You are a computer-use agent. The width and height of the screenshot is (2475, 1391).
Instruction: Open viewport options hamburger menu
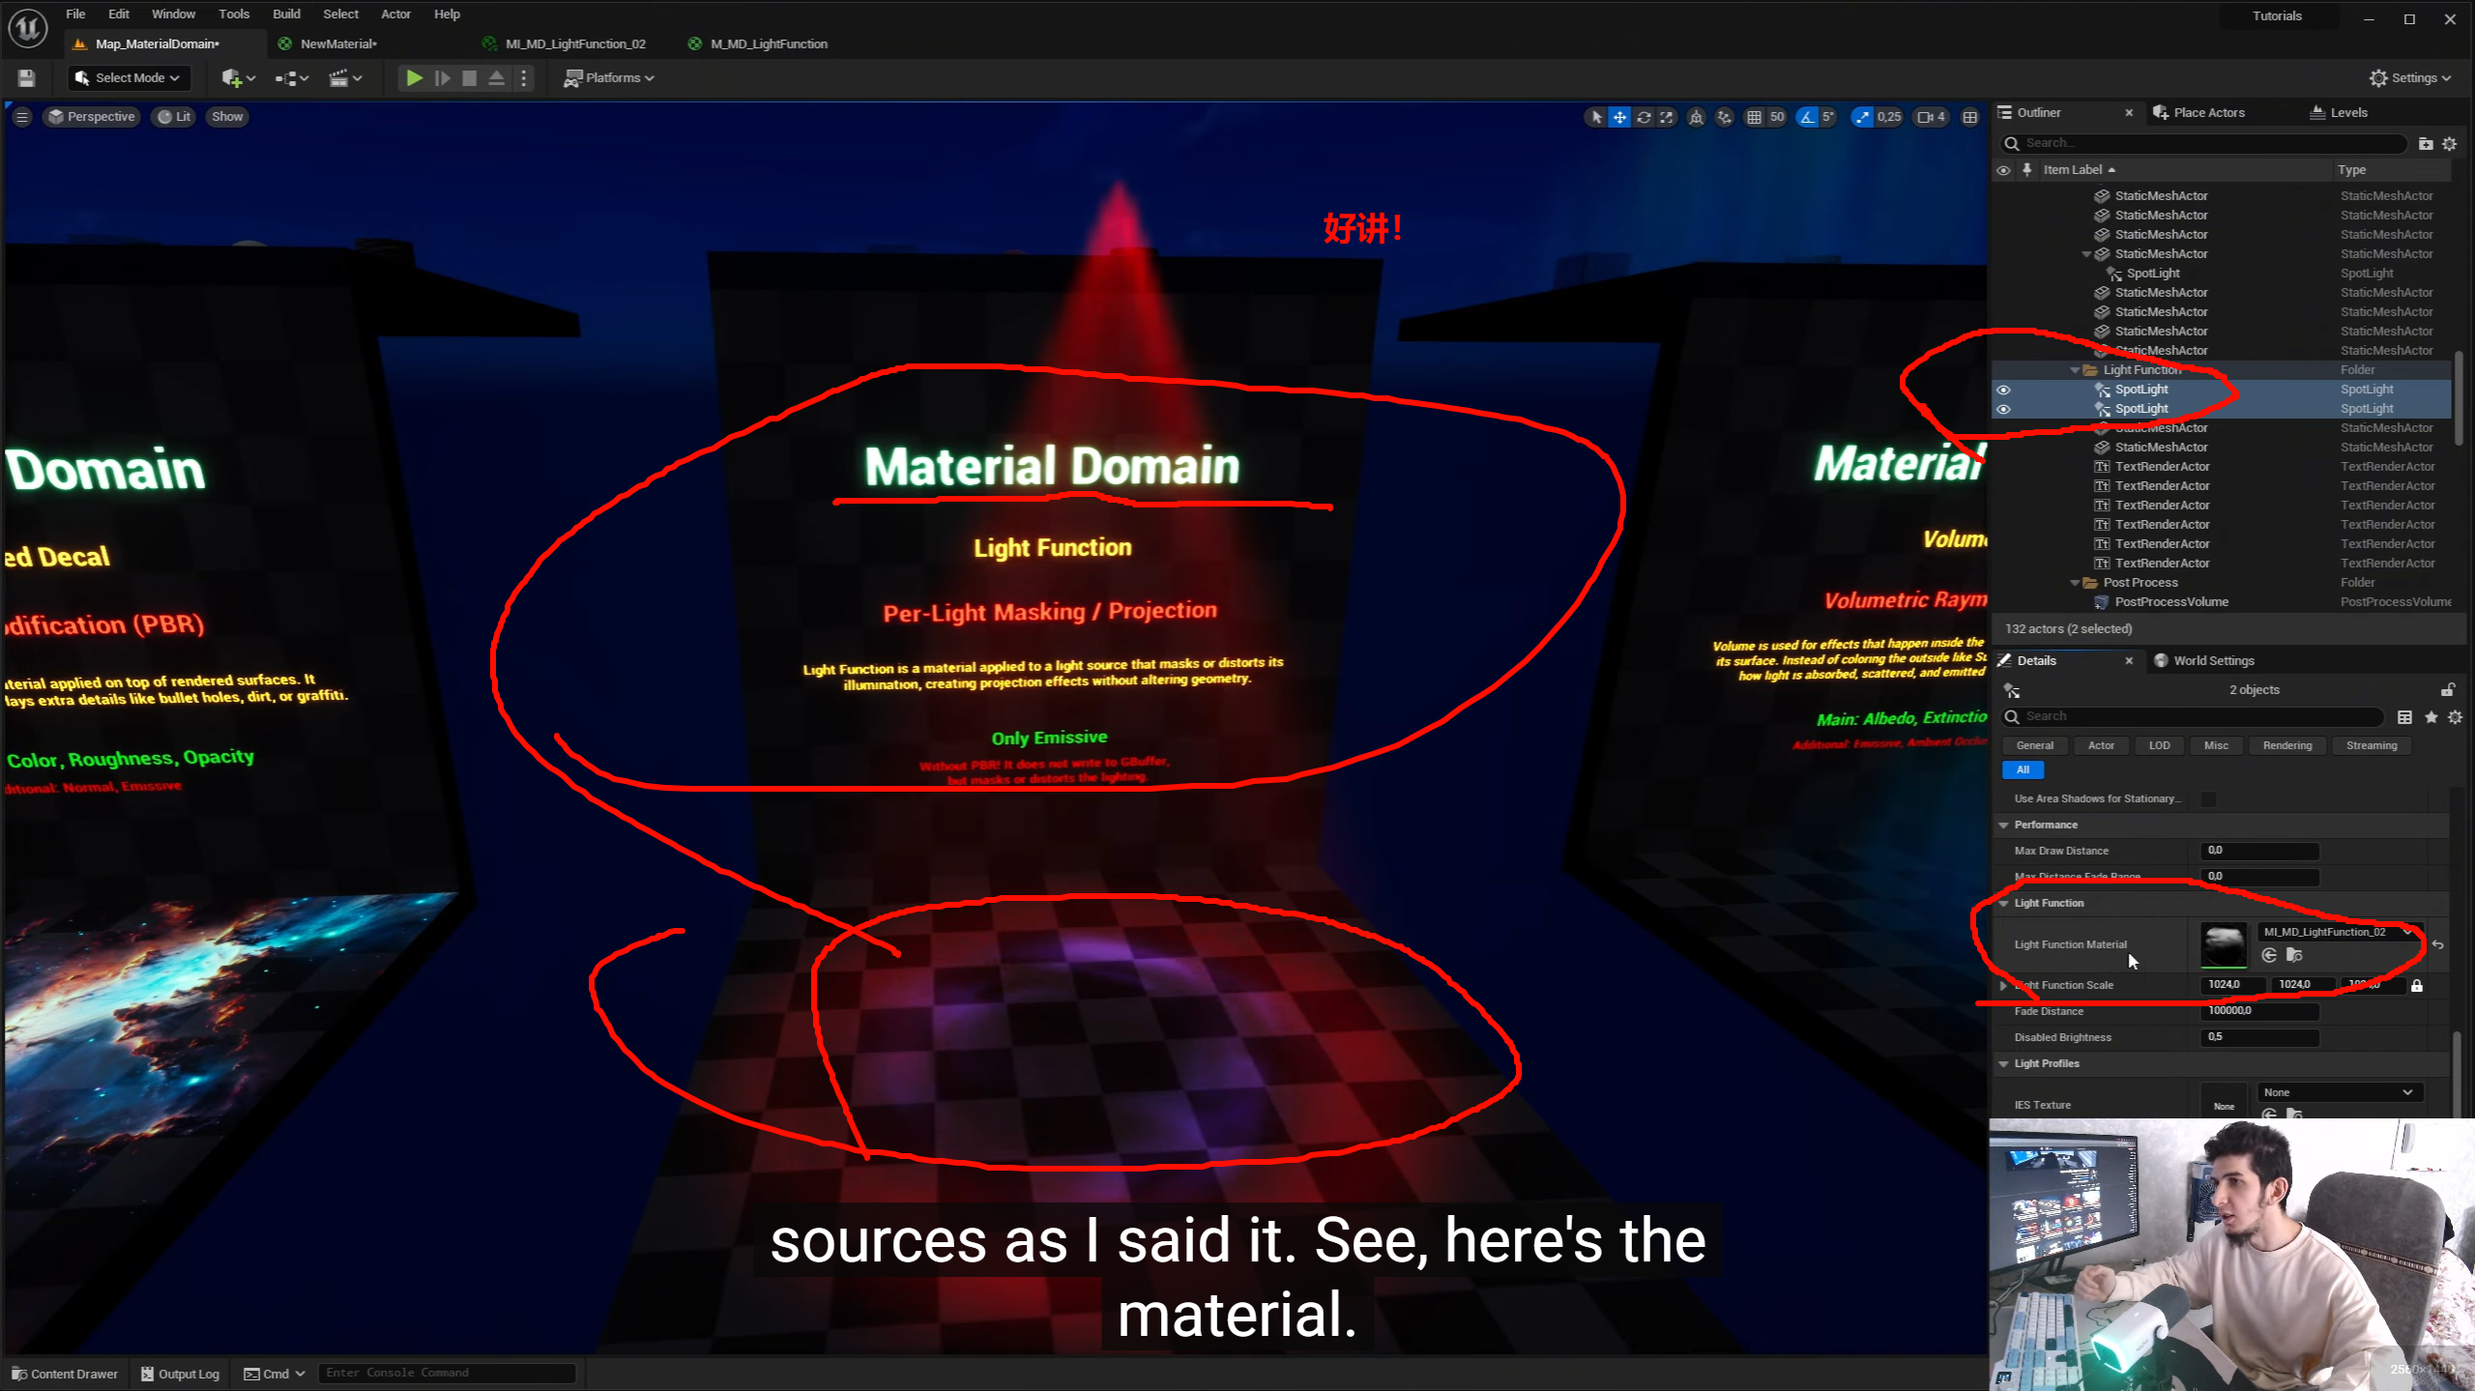point(22,117)
